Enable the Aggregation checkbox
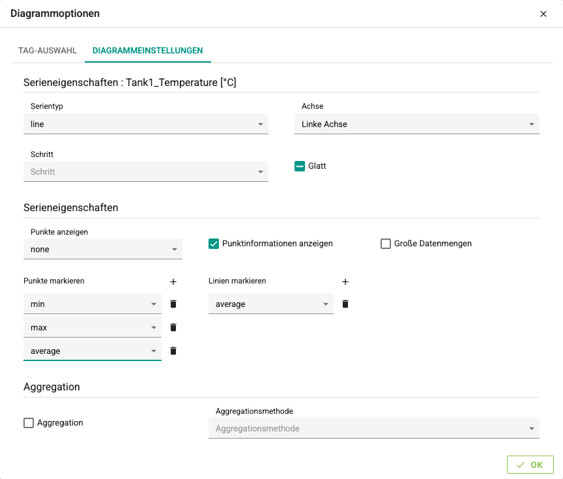 [x=29, y=423]
